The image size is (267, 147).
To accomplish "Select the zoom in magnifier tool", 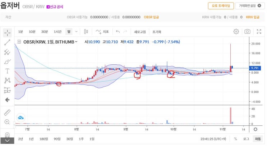I will click(7, 122).
